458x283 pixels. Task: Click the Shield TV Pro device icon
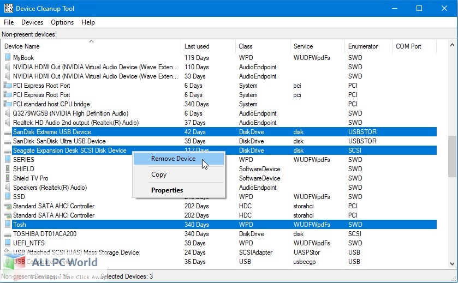pyautogui.click(x=8, y=178)
